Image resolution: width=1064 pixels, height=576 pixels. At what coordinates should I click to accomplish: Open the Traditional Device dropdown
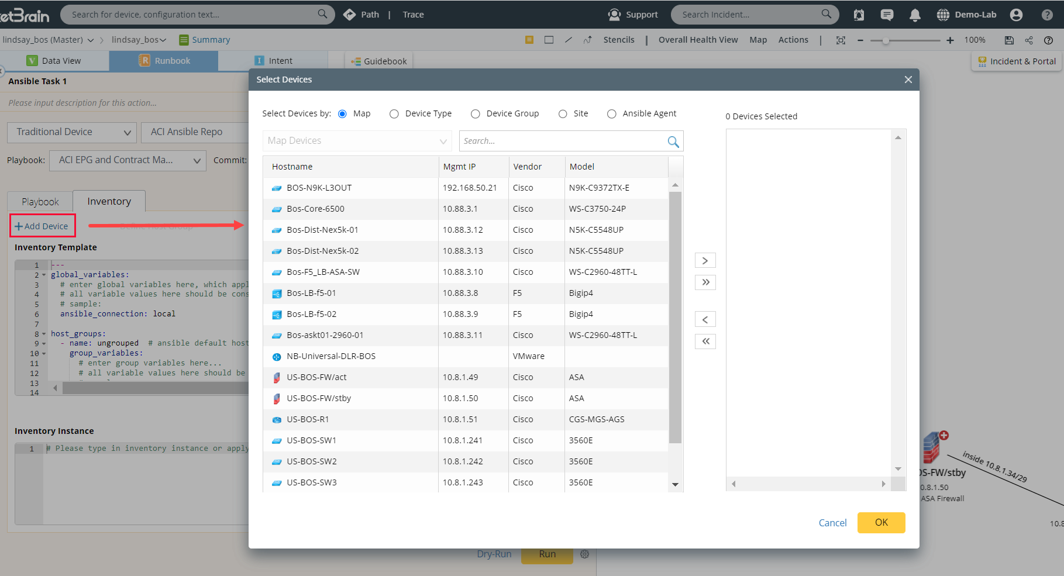tap(71, 132)
